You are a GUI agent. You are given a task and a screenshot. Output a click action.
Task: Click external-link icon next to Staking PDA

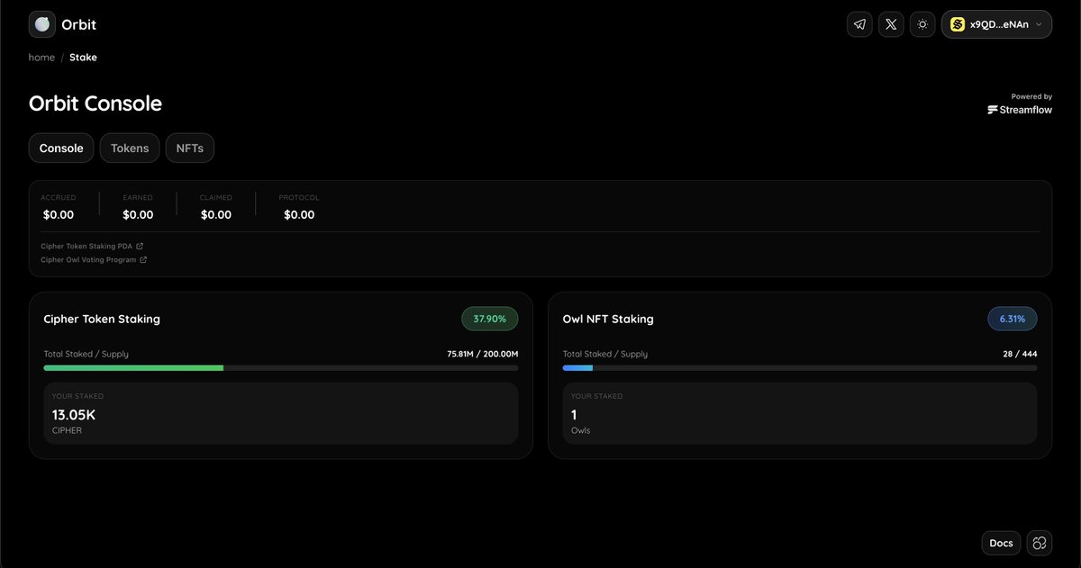140,246
